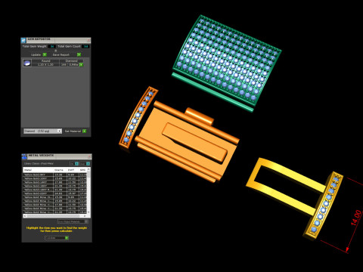Click the Total Gem Weight value field
This screenshot has width=363, height=272.
(52, 47)
